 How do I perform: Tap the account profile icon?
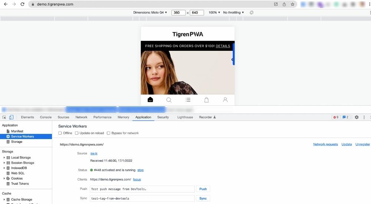[225, 100]
